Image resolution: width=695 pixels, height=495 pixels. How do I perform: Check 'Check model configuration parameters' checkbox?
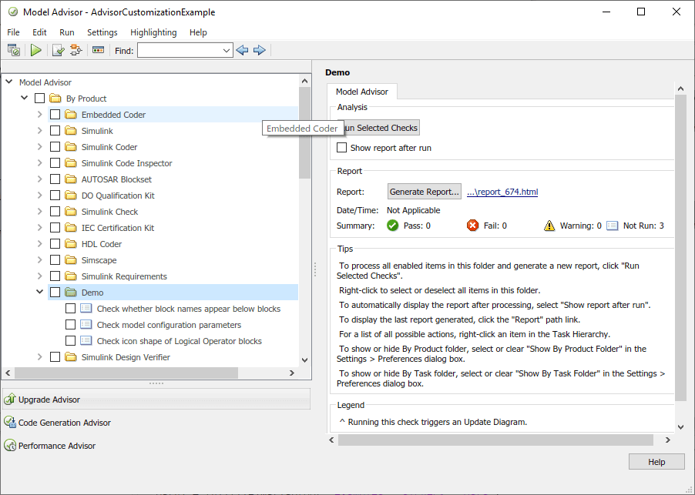70,325
